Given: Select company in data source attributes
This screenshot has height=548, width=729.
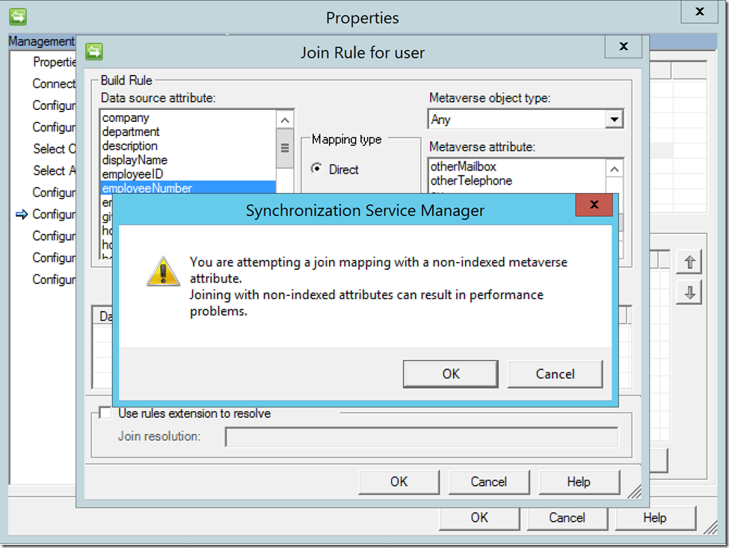Looking at the screenshot, I should [188, 117].
